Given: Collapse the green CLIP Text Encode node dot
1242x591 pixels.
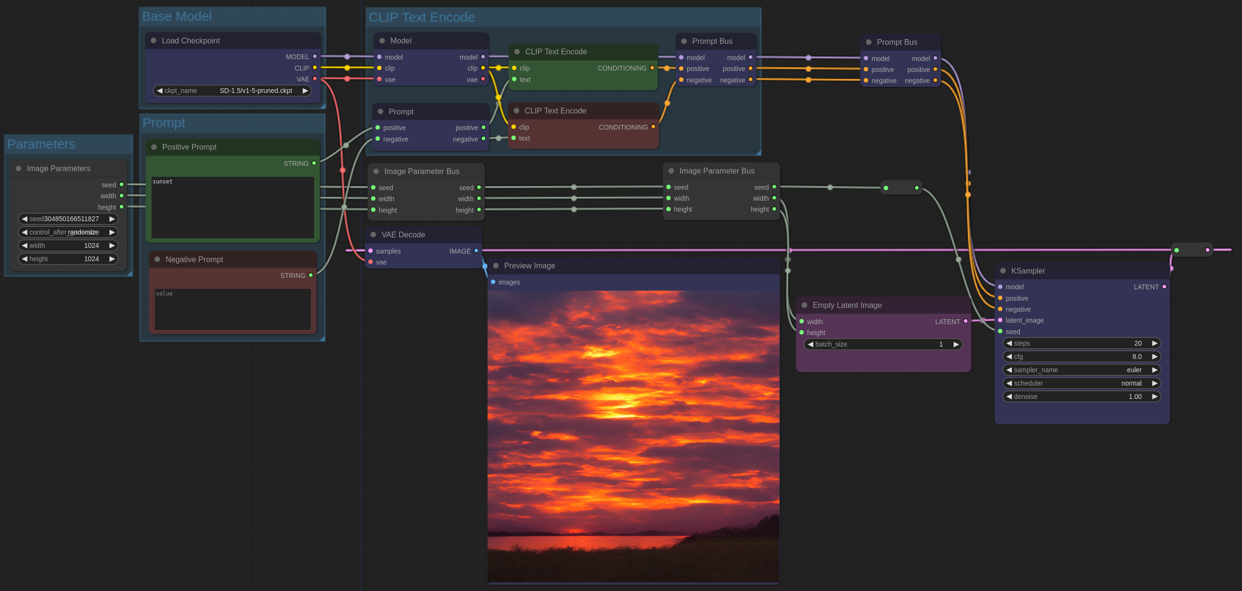Looking at the screenshot, I should [x=517, y=51].
